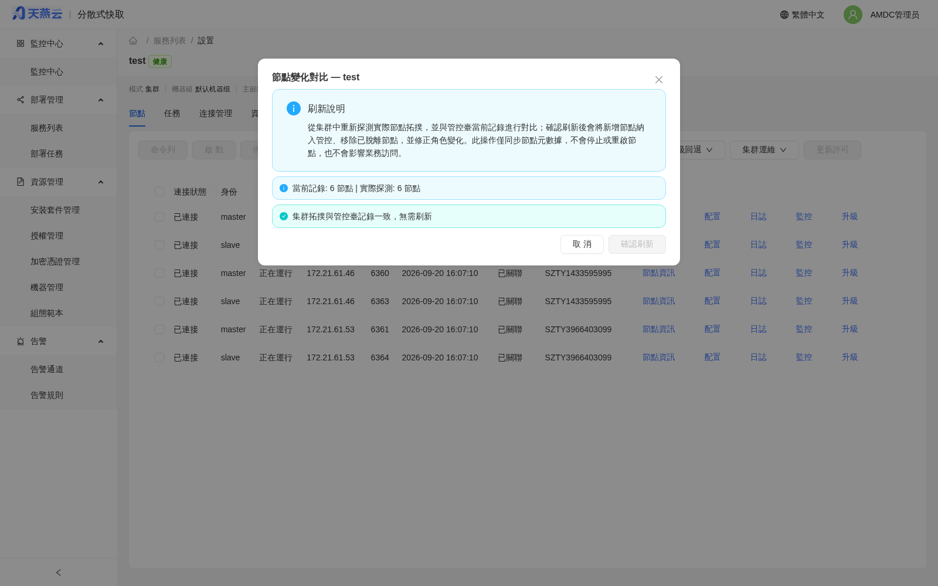Click the 告警 alarm icon in sidebar
Screen dimensions: 938x586
(21, 341)
